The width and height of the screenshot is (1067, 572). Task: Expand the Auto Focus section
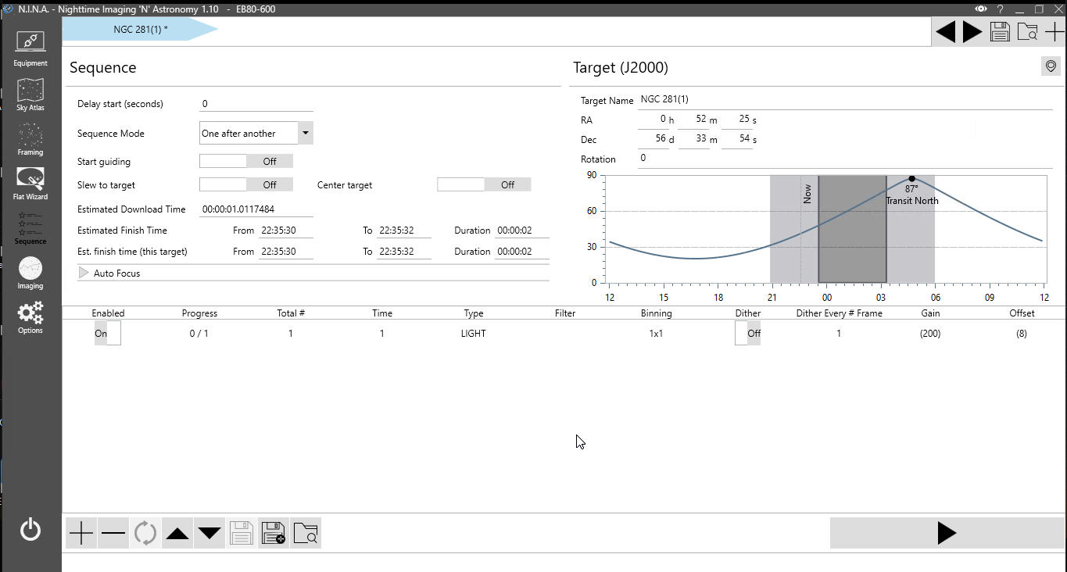tap(84, 273)
